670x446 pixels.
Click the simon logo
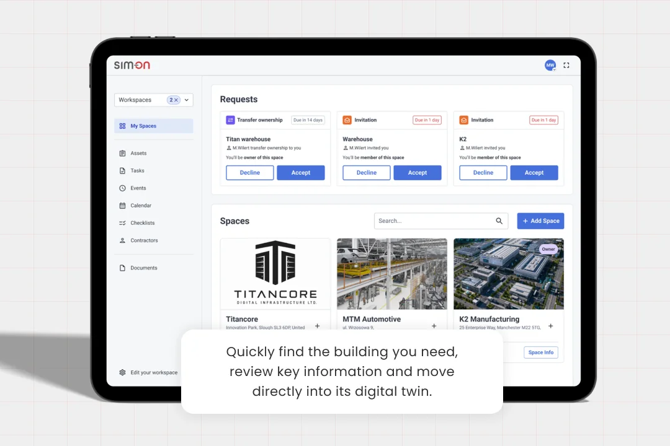click(132, 65)
